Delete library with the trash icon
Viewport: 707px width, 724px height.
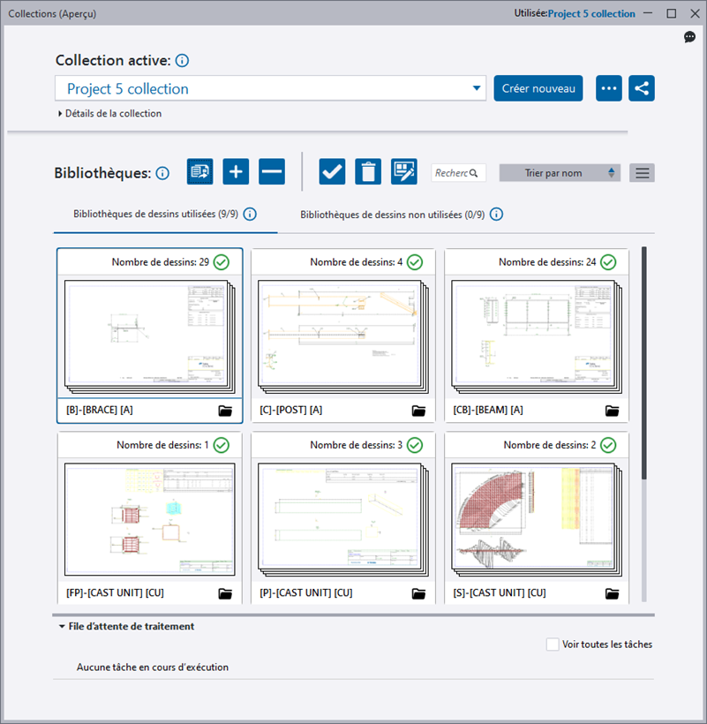[x=368, y=172]
